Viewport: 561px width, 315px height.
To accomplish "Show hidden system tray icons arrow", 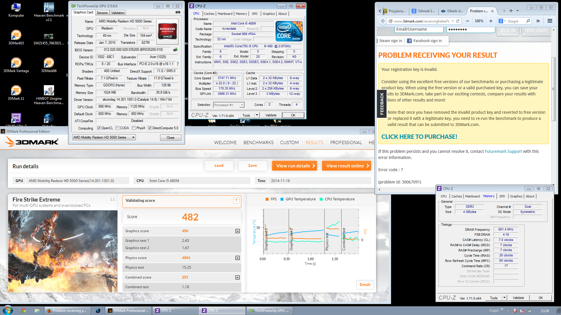I will click(508, 311).
